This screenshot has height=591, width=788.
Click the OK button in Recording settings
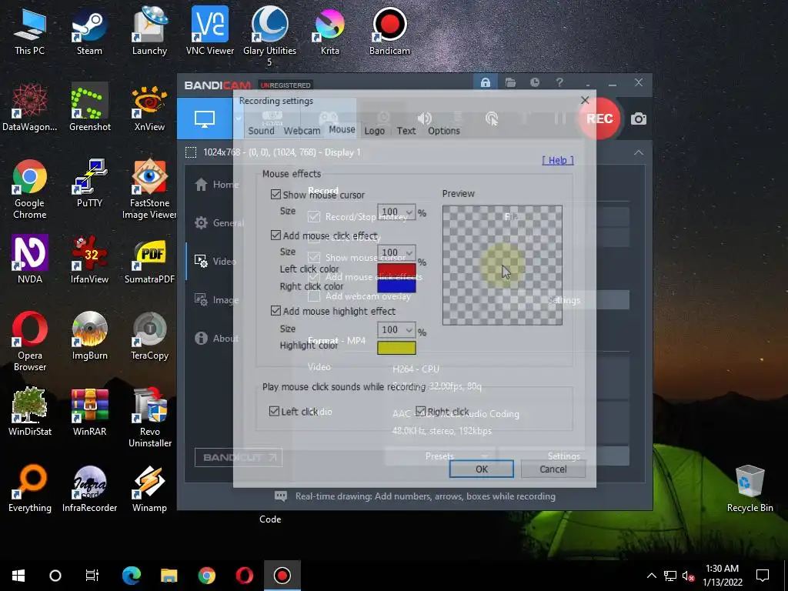point(482,469)
